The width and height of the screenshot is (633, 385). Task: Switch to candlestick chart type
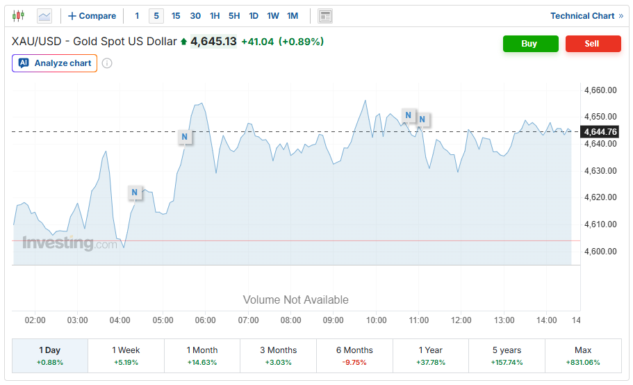(x=18, y=16)
